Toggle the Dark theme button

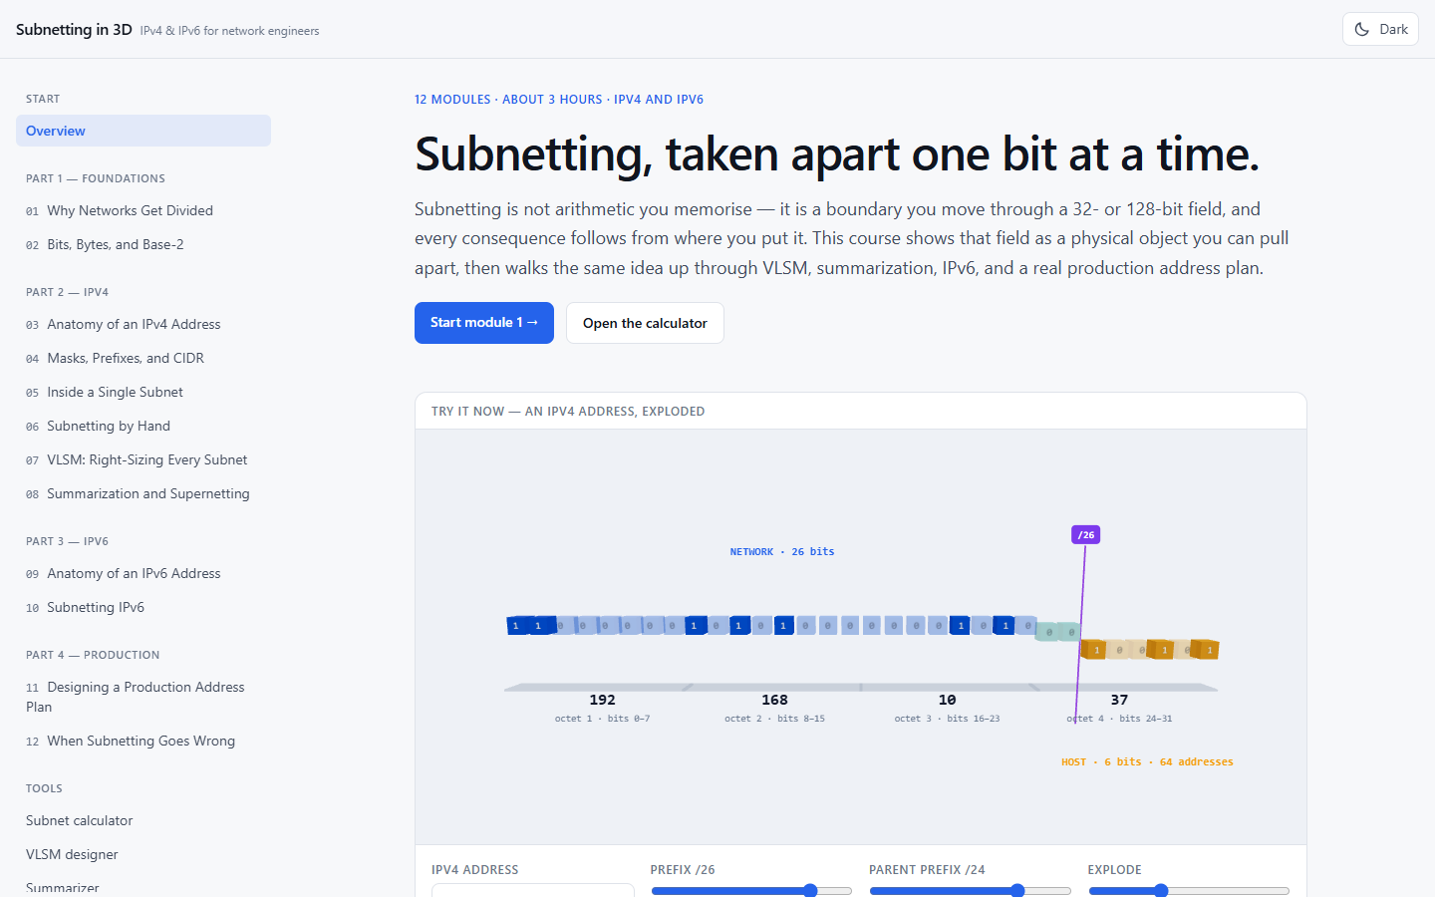point(1380,29)
